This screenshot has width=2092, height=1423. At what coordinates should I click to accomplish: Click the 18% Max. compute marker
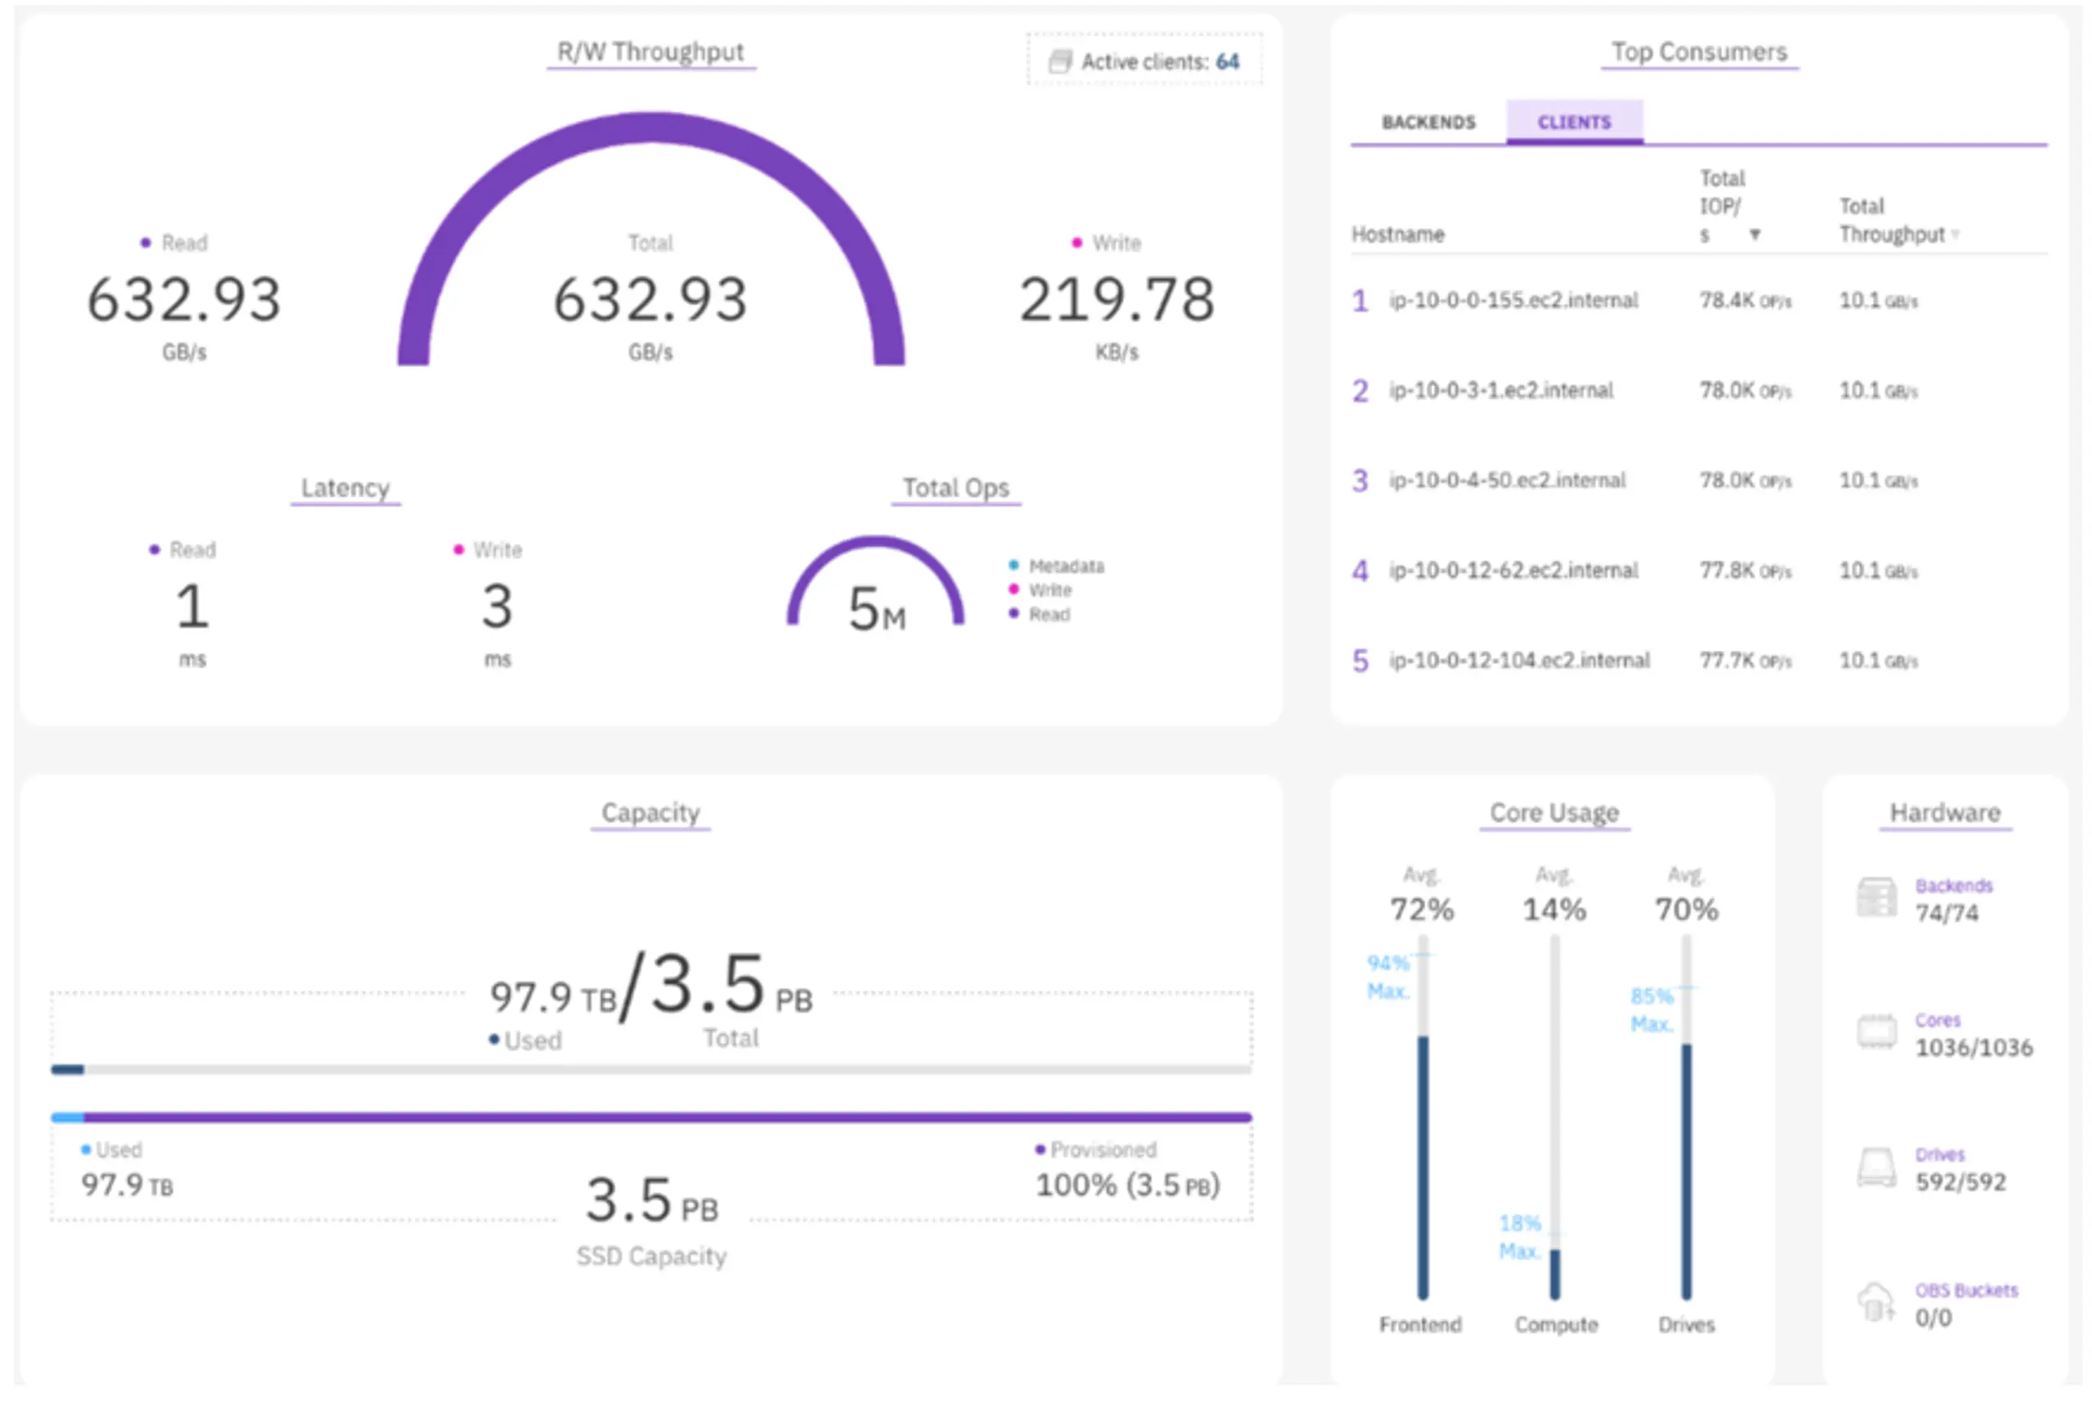click(x=1519, y=1237)
